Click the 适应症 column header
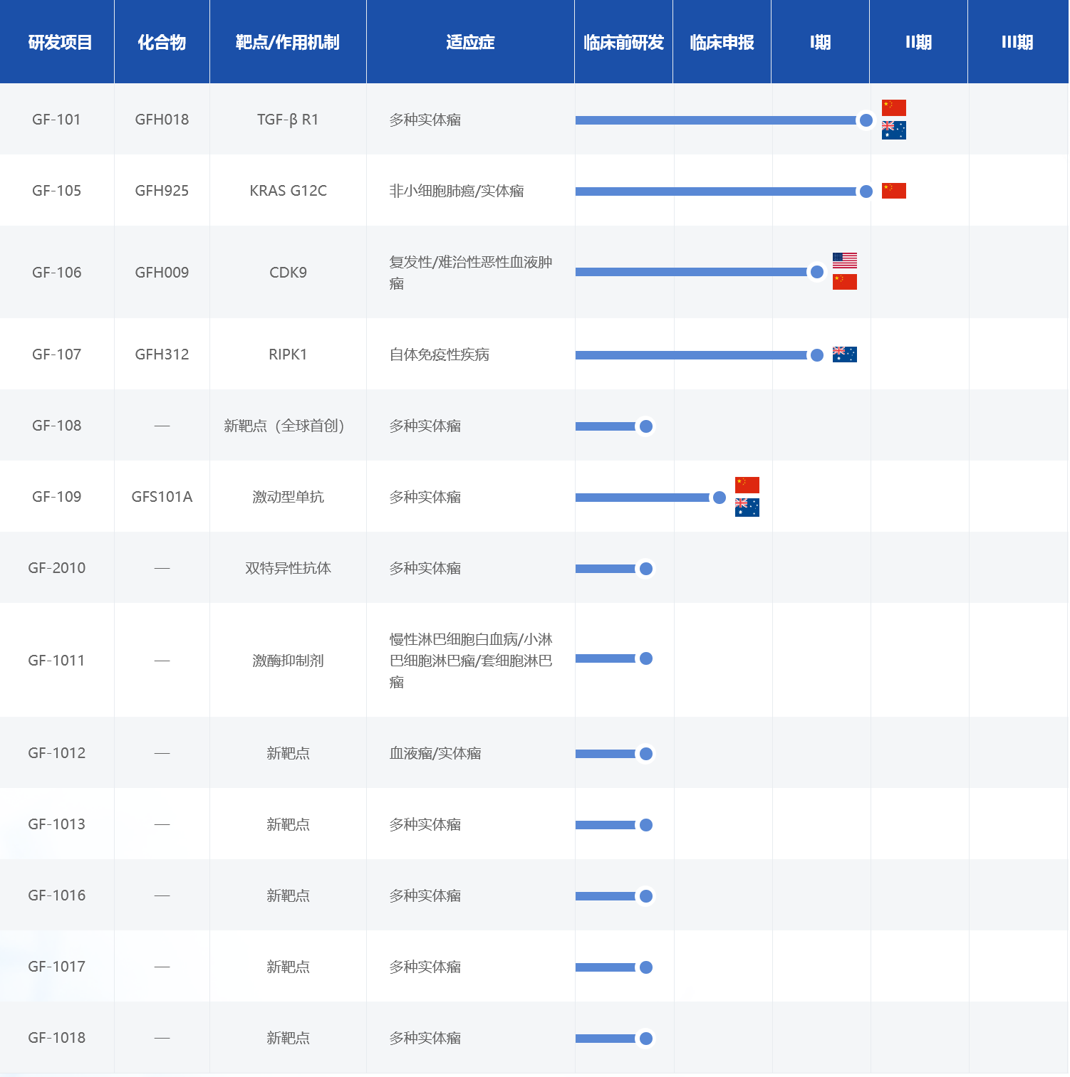Screen dimensions: 1070x1077 (470, 43)
